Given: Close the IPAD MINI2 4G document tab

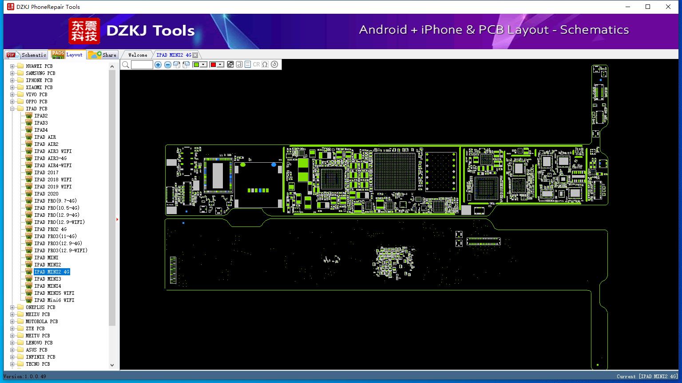Looking at the screenshot, I should point(195,55).
